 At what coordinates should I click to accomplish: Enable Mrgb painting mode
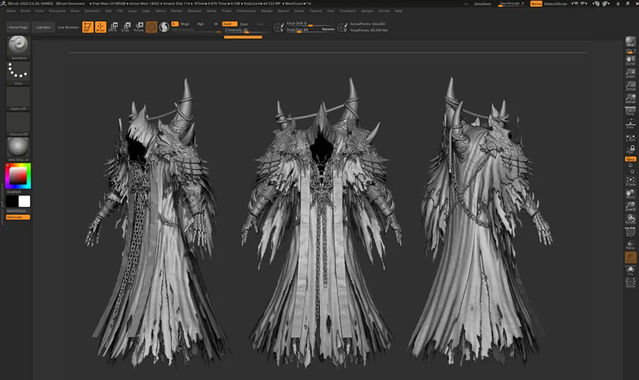(x=185, y=24)
